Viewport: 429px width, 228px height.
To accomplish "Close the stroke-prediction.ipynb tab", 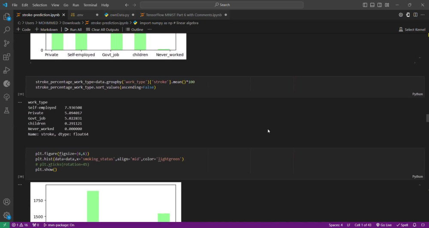I will click(x=64, y=15).
